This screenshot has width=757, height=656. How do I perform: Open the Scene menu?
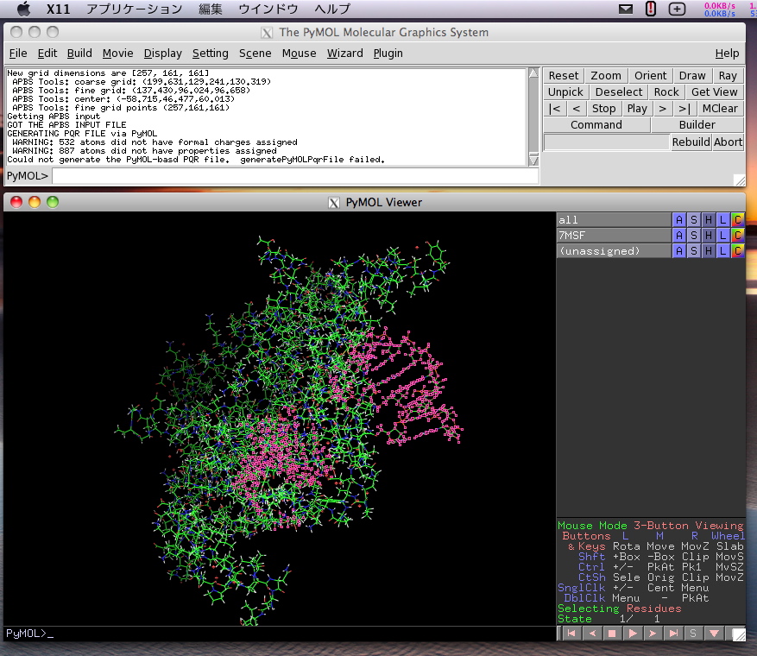(x=255, y=54)
